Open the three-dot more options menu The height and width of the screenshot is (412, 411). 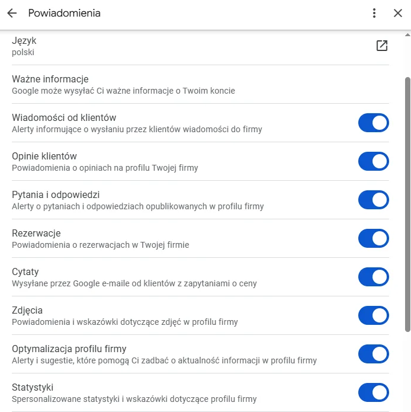[x=374, y=13]
